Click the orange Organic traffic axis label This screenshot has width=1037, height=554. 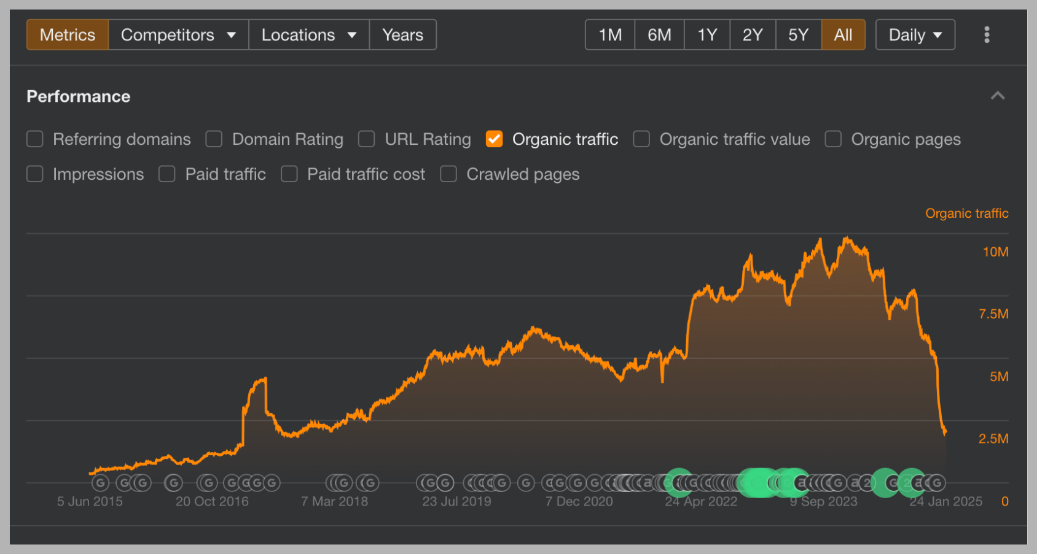tap(967, 214)
